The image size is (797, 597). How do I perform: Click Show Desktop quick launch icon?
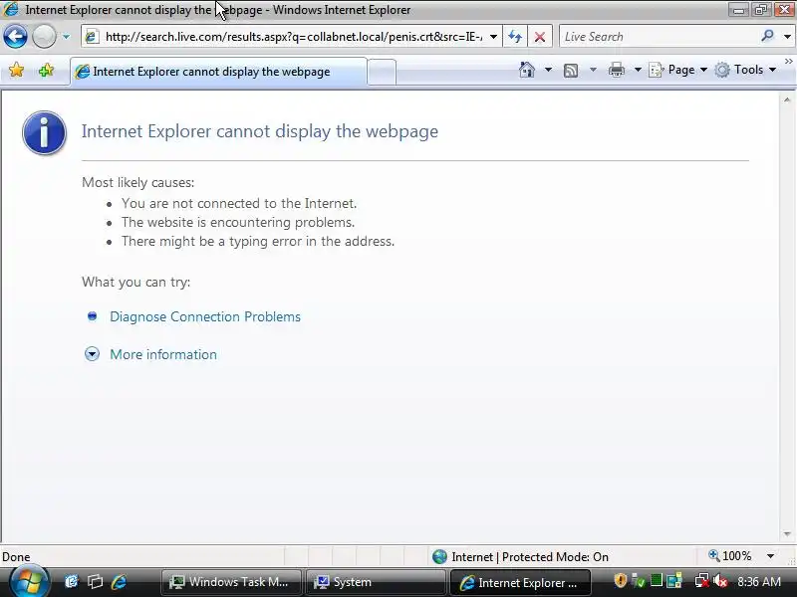72,582
